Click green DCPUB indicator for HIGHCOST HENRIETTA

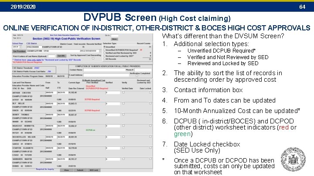(90, 130)
